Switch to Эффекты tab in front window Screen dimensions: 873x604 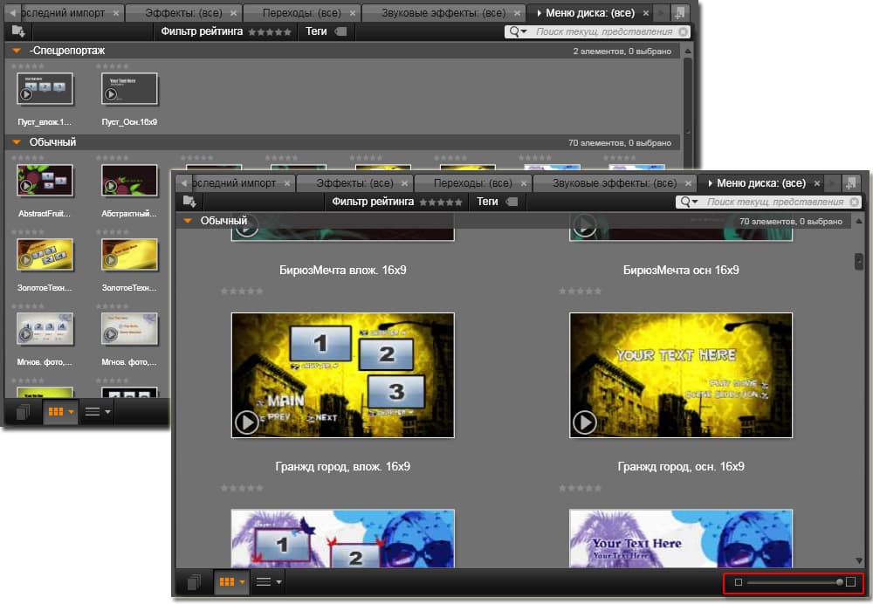click(x=354, y=182)
